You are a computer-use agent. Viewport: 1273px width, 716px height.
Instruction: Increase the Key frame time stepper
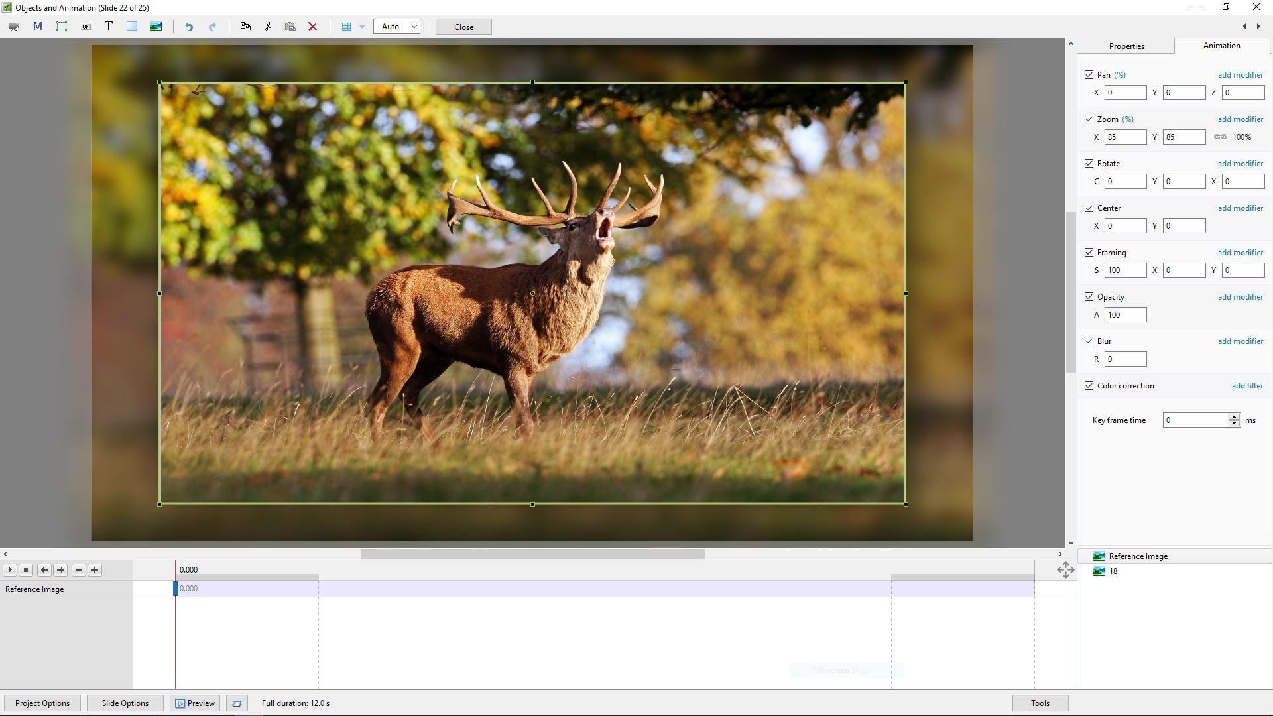pyautogui.click(x=1234, y=416)
